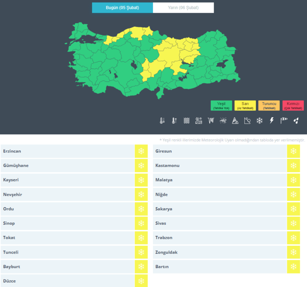
Task: Select the Niğde province name
Action: (x=161, y=195)
